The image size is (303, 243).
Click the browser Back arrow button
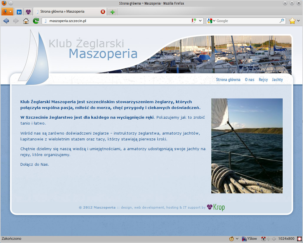[x=6, y=21]
